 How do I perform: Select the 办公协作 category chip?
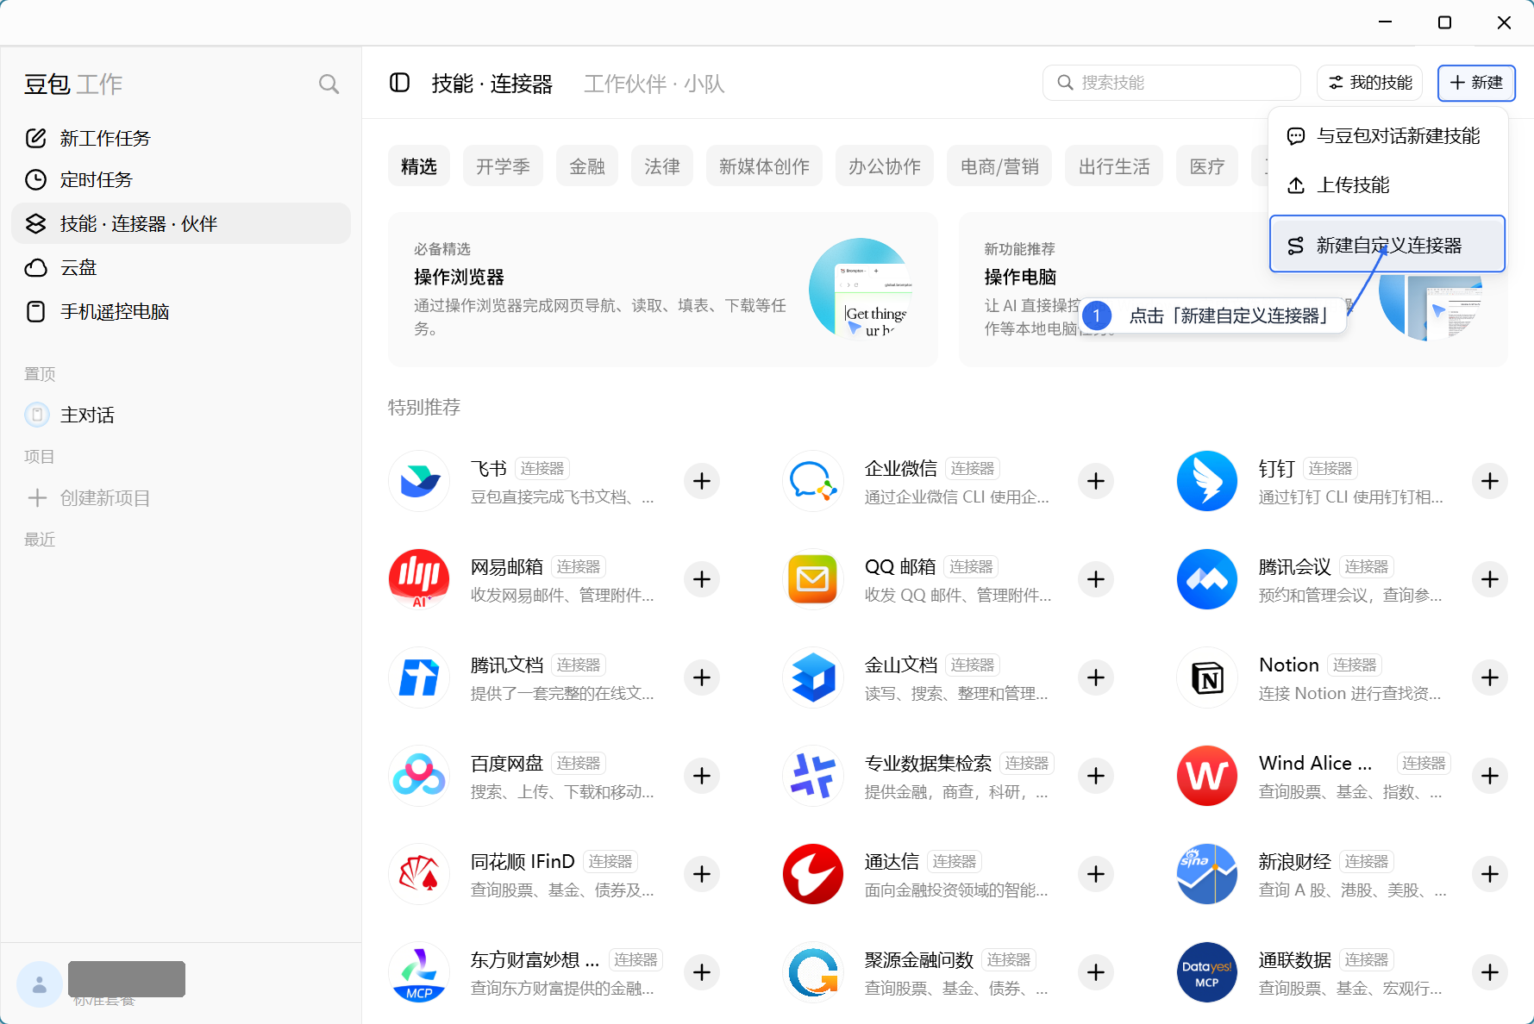[x=885, y=165]
